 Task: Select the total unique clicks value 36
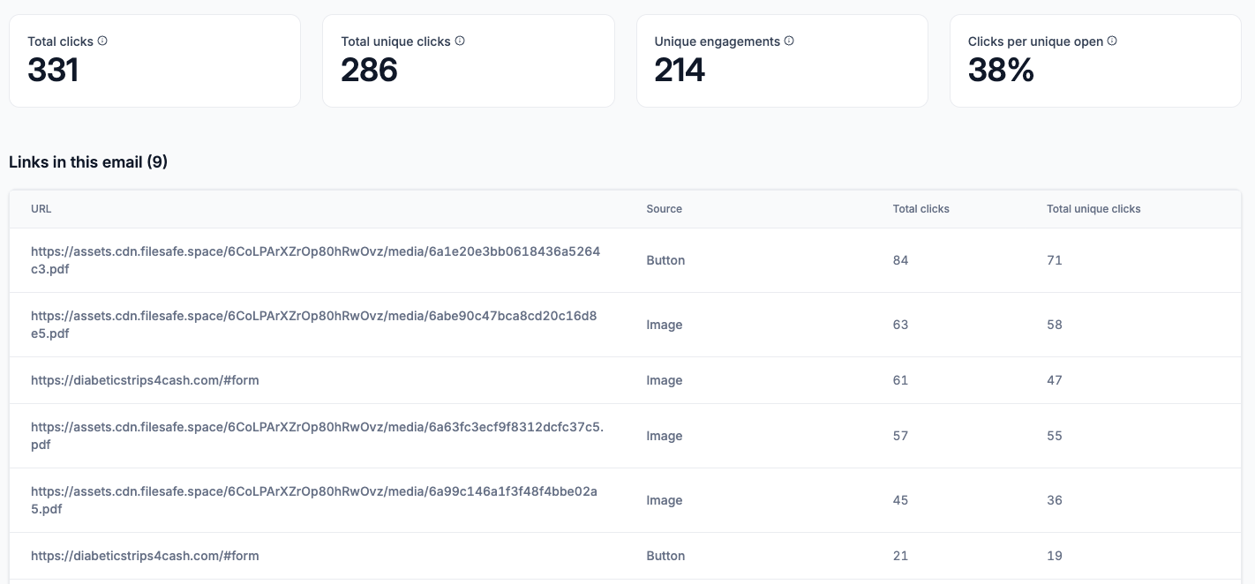[x=1055, y=500]
